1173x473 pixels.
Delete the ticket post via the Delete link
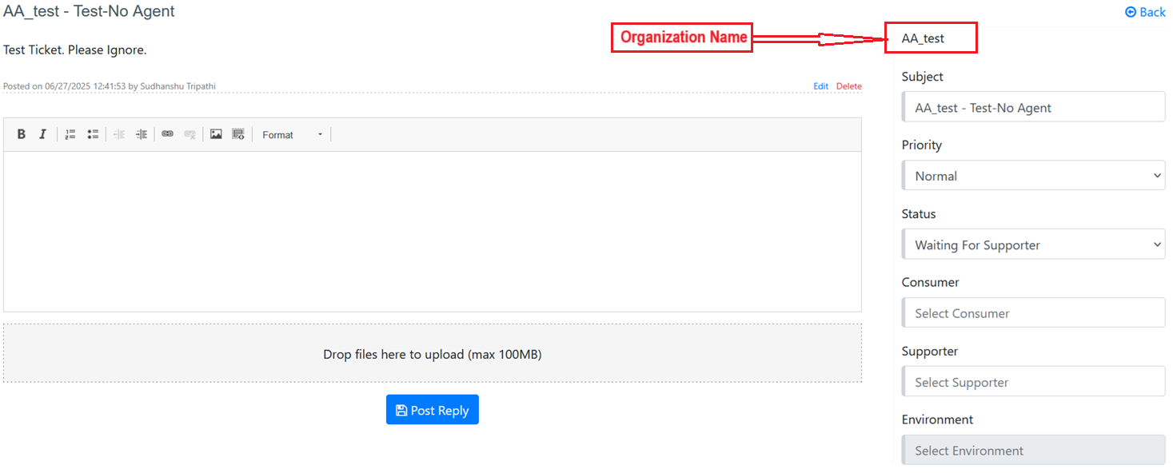[848, 86]
